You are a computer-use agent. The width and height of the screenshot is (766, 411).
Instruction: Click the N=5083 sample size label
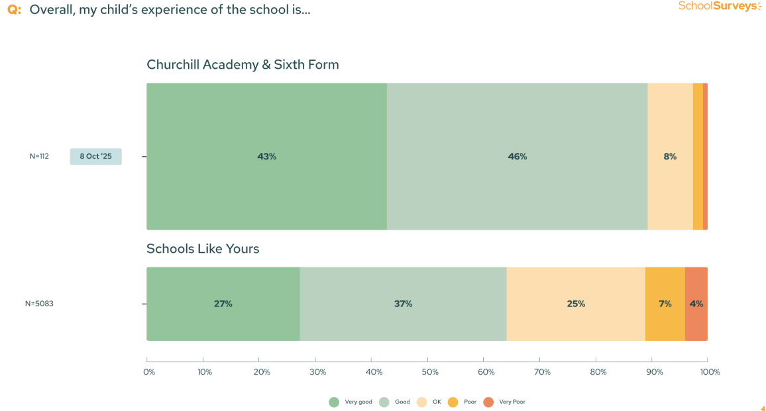click(39, 304)
